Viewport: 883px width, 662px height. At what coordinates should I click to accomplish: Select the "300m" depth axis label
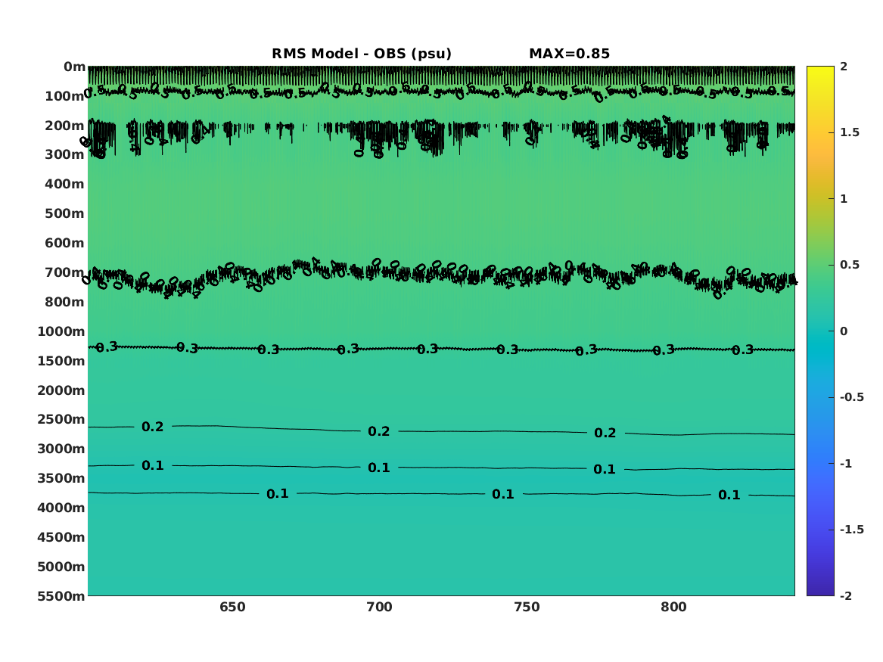[x=65, y=155]
